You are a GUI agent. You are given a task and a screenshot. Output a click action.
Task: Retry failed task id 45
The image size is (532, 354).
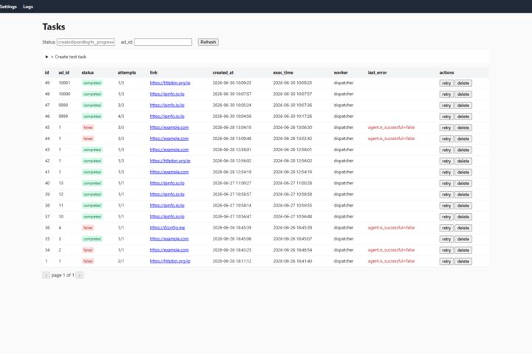(446, 128)
